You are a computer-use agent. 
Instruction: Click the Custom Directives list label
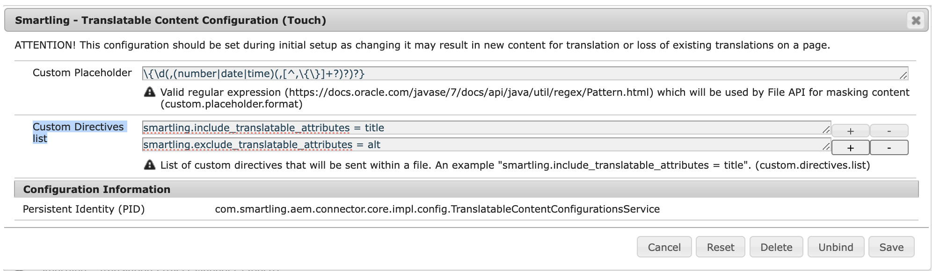(78, 133)
